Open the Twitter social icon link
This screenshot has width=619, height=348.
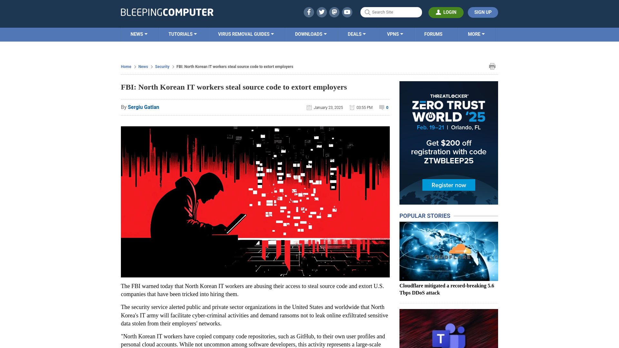[321, 12]
